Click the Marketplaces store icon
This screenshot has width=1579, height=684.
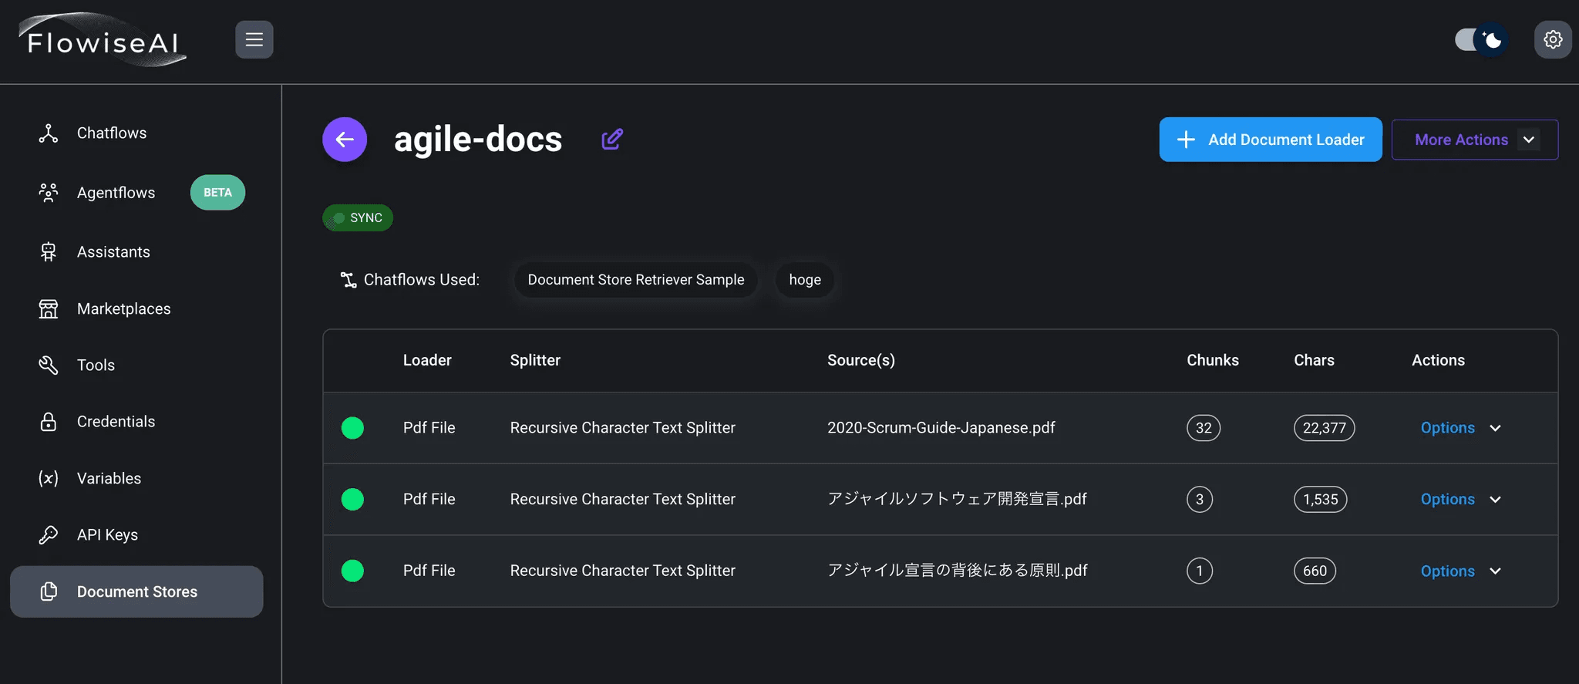(x=49, y=309)
